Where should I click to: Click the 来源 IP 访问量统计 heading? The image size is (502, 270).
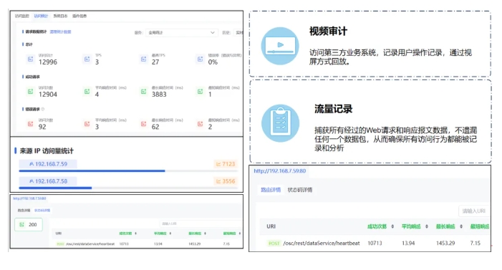47,151
